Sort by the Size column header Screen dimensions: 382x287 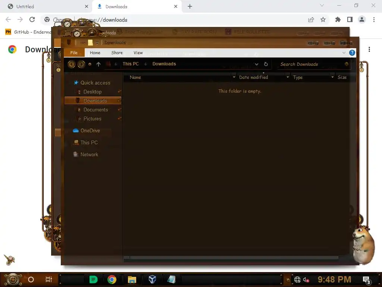click(342, 77)
